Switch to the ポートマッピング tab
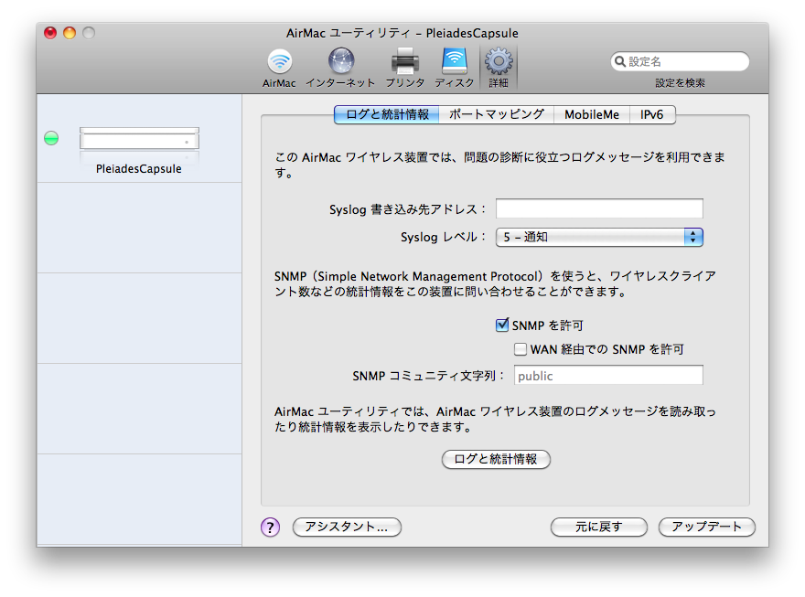The height and width of the screenshot is (597, 805). pos(497,114)
